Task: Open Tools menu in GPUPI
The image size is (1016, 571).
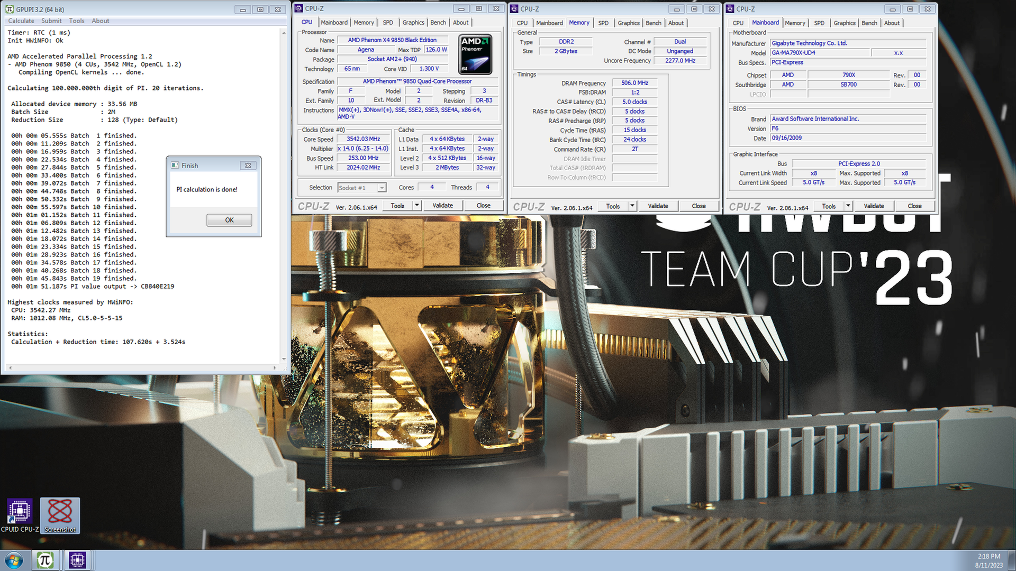Action: tap(77, 21)
